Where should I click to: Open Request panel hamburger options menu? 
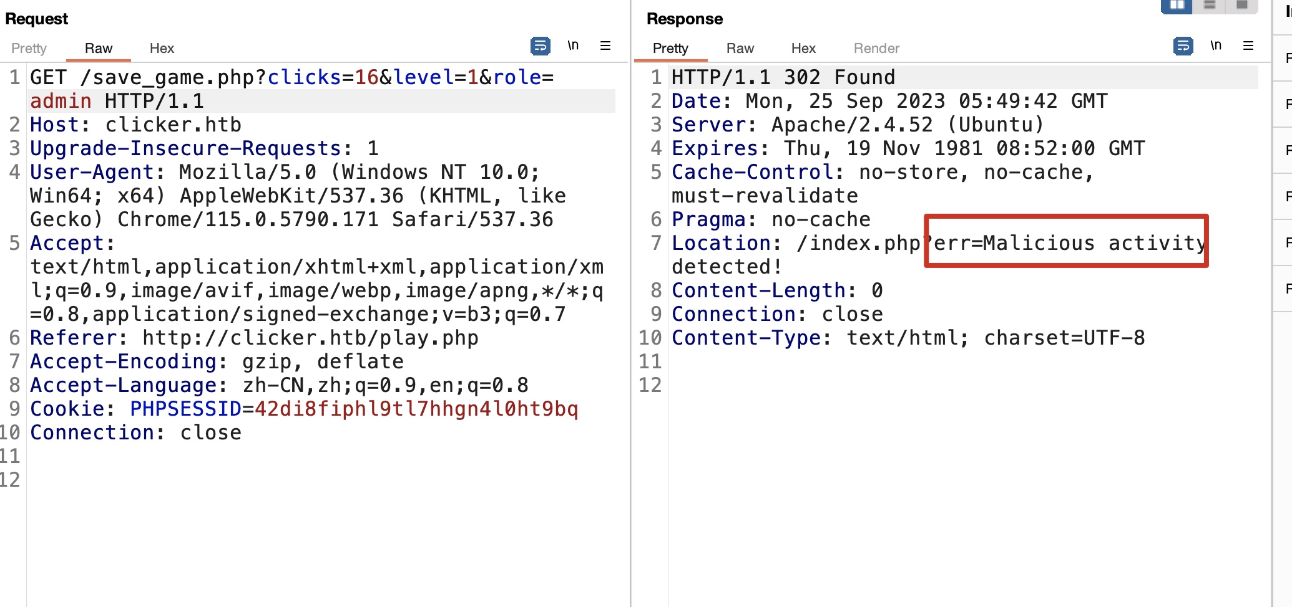click(x=605, y=45)
